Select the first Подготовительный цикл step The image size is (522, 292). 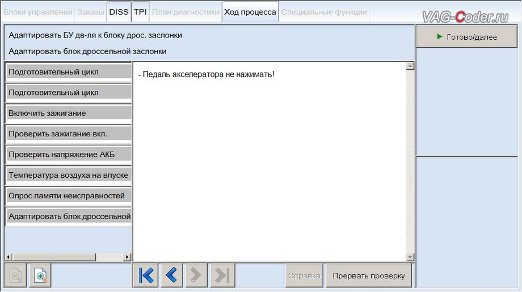(x=69, y=72)
